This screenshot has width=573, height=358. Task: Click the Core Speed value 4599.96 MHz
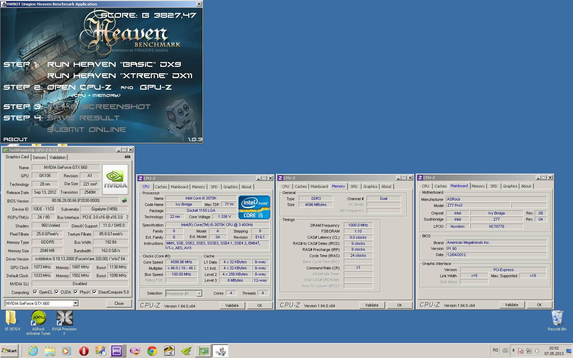181,262
